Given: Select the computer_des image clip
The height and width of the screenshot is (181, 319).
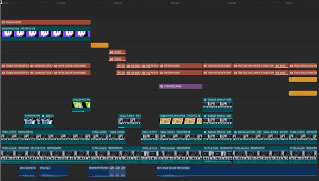Looking at the screenshot, I should tap(32, 121).
